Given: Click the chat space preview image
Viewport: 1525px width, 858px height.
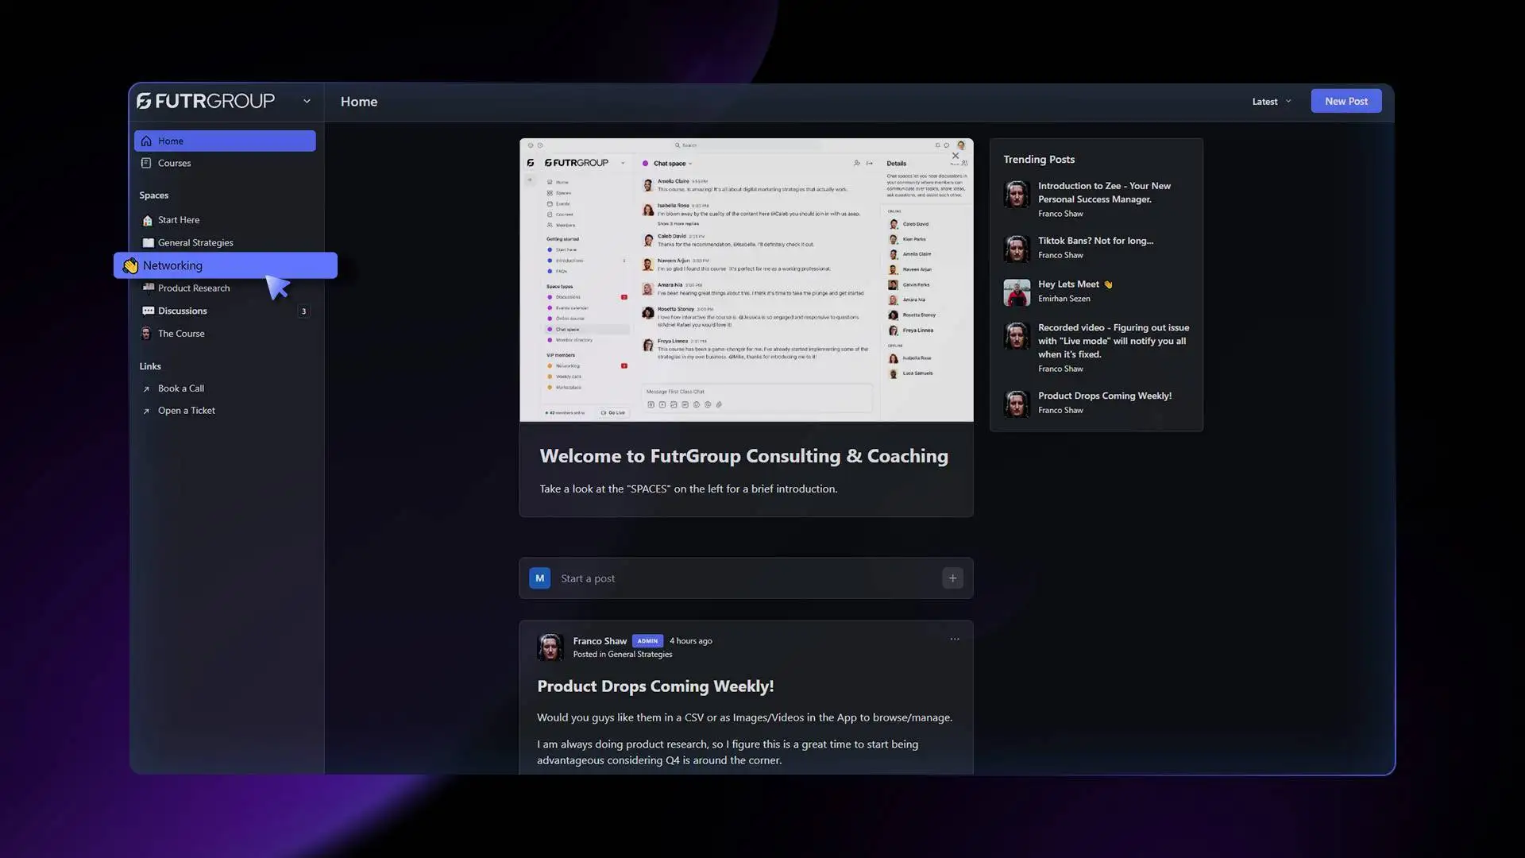Looking at the screenshot, I should (746, 280).
